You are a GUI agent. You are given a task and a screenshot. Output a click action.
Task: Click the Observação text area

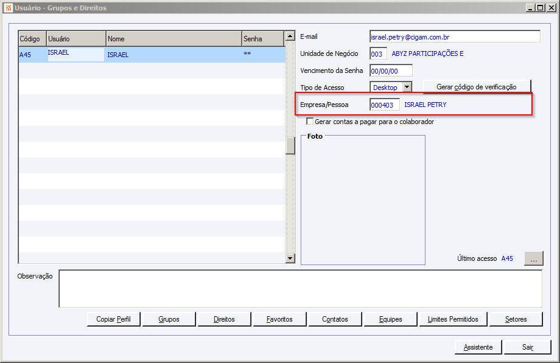pos(300,288)
